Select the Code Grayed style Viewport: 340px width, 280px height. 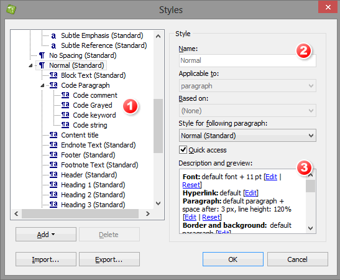[93, 105]
